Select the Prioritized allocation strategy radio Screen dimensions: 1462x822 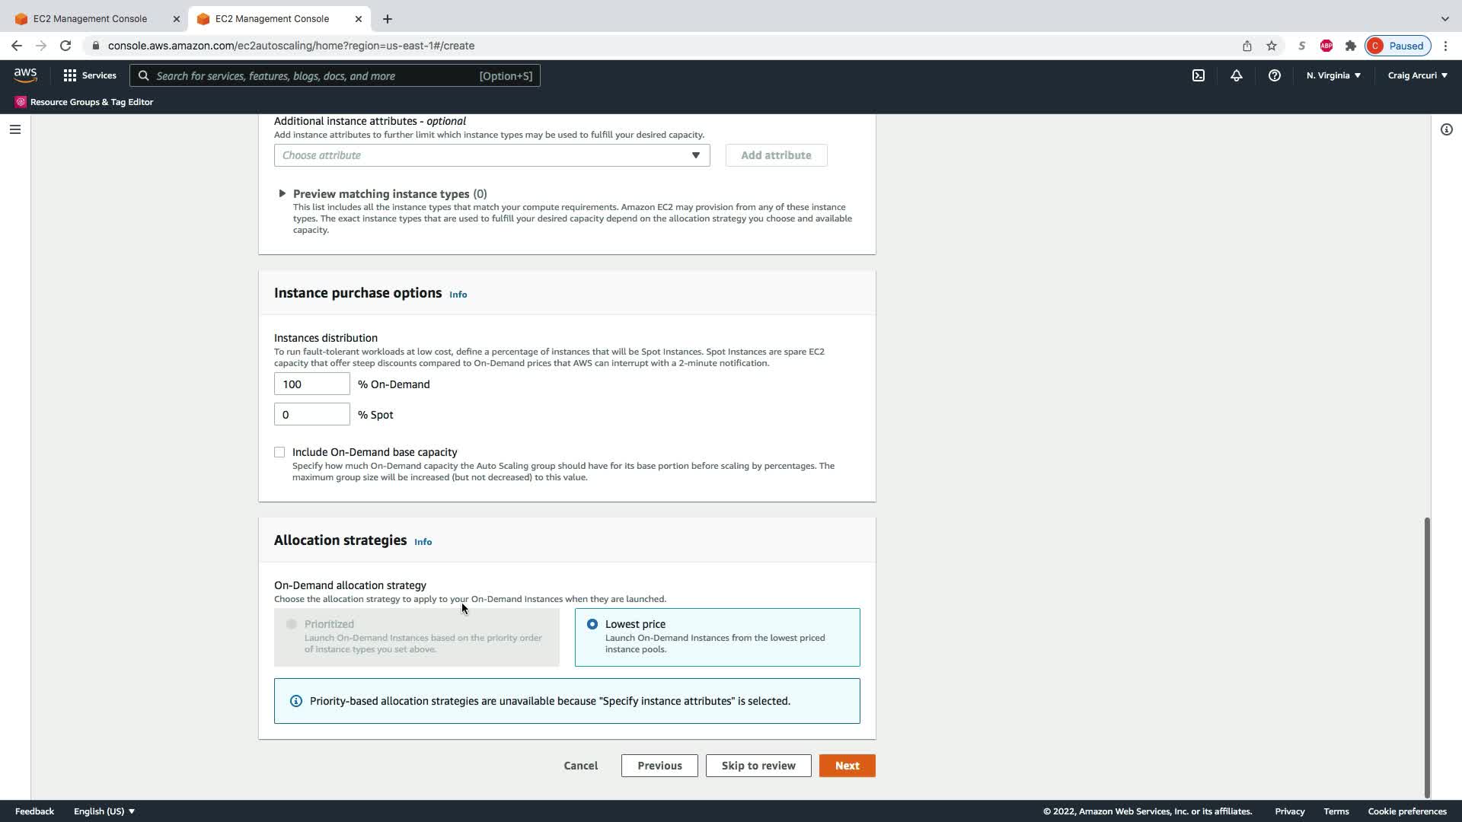pos(292,624)
